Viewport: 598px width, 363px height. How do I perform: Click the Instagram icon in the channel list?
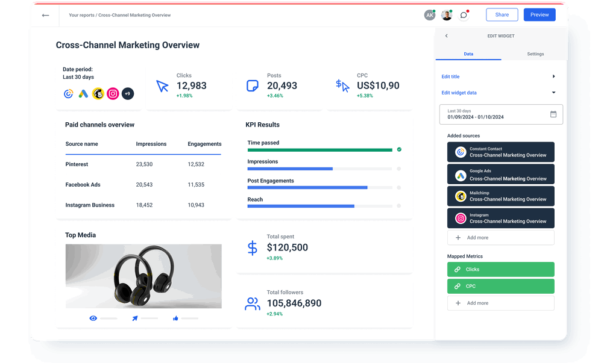[113, 93]
